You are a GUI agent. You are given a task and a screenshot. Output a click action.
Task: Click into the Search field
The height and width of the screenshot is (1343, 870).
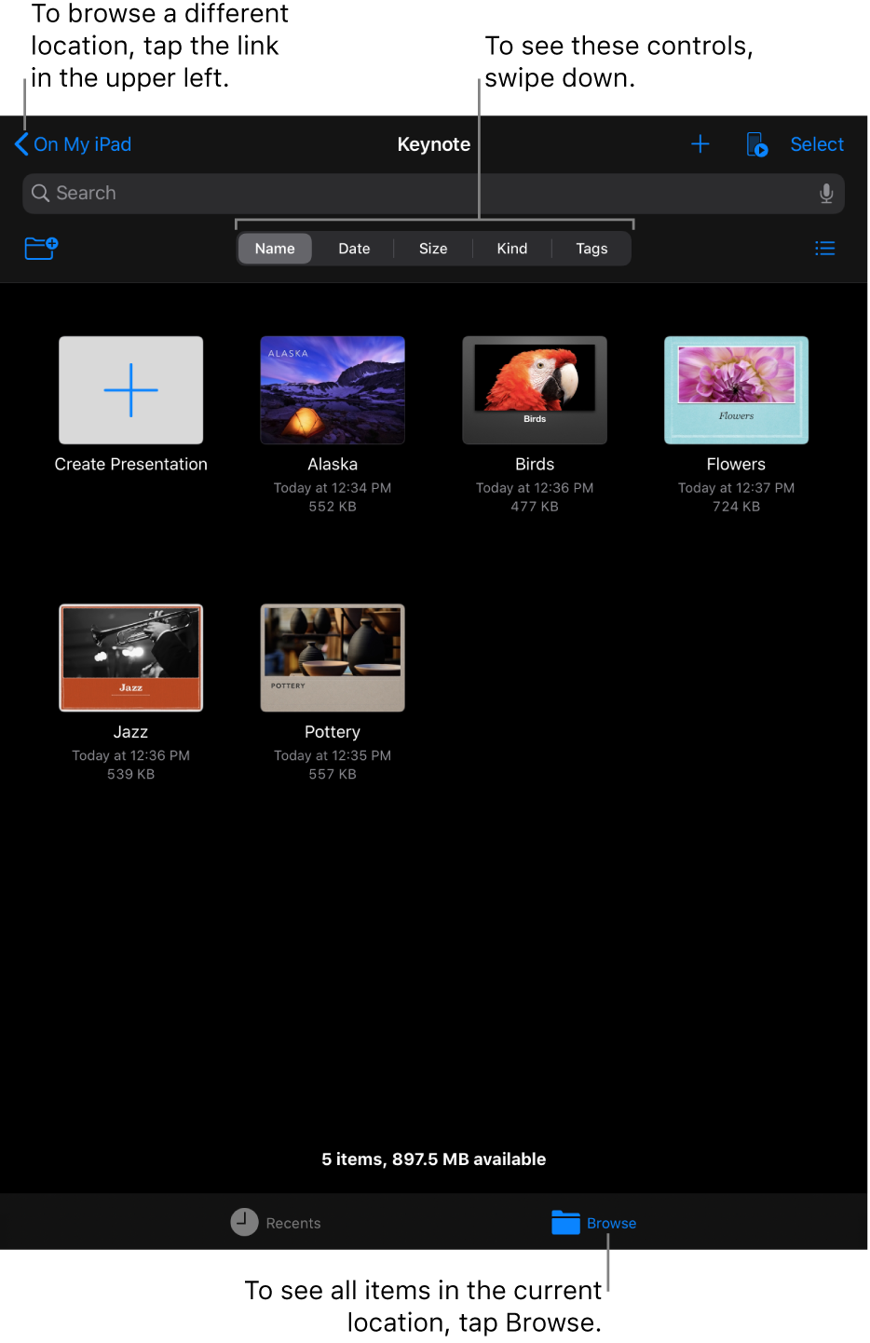click(433, 193)
